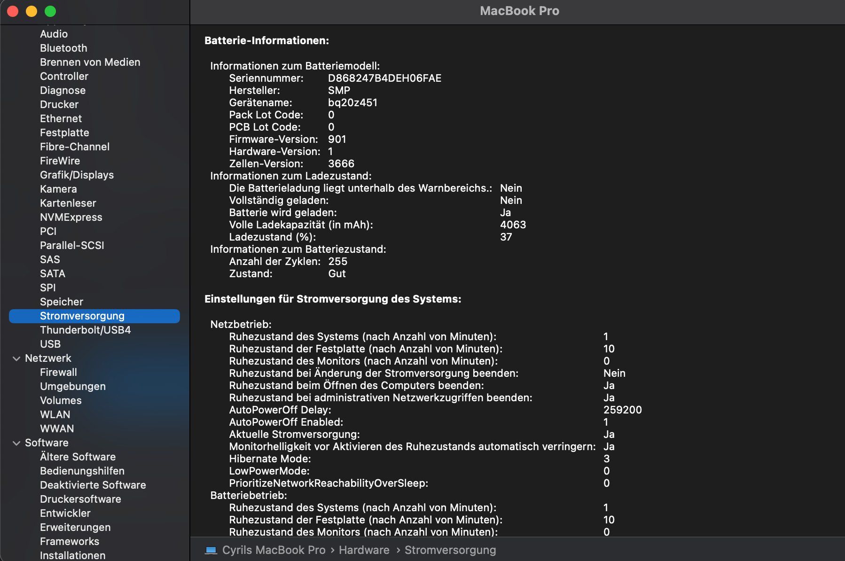Click the MacBook Pro window title
Viewport: 845px width, 561px height.
click(519, 11)
